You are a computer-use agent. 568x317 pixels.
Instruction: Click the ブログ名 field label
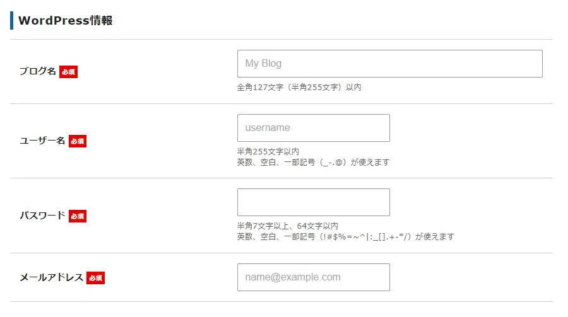click(x=38, y=72)
